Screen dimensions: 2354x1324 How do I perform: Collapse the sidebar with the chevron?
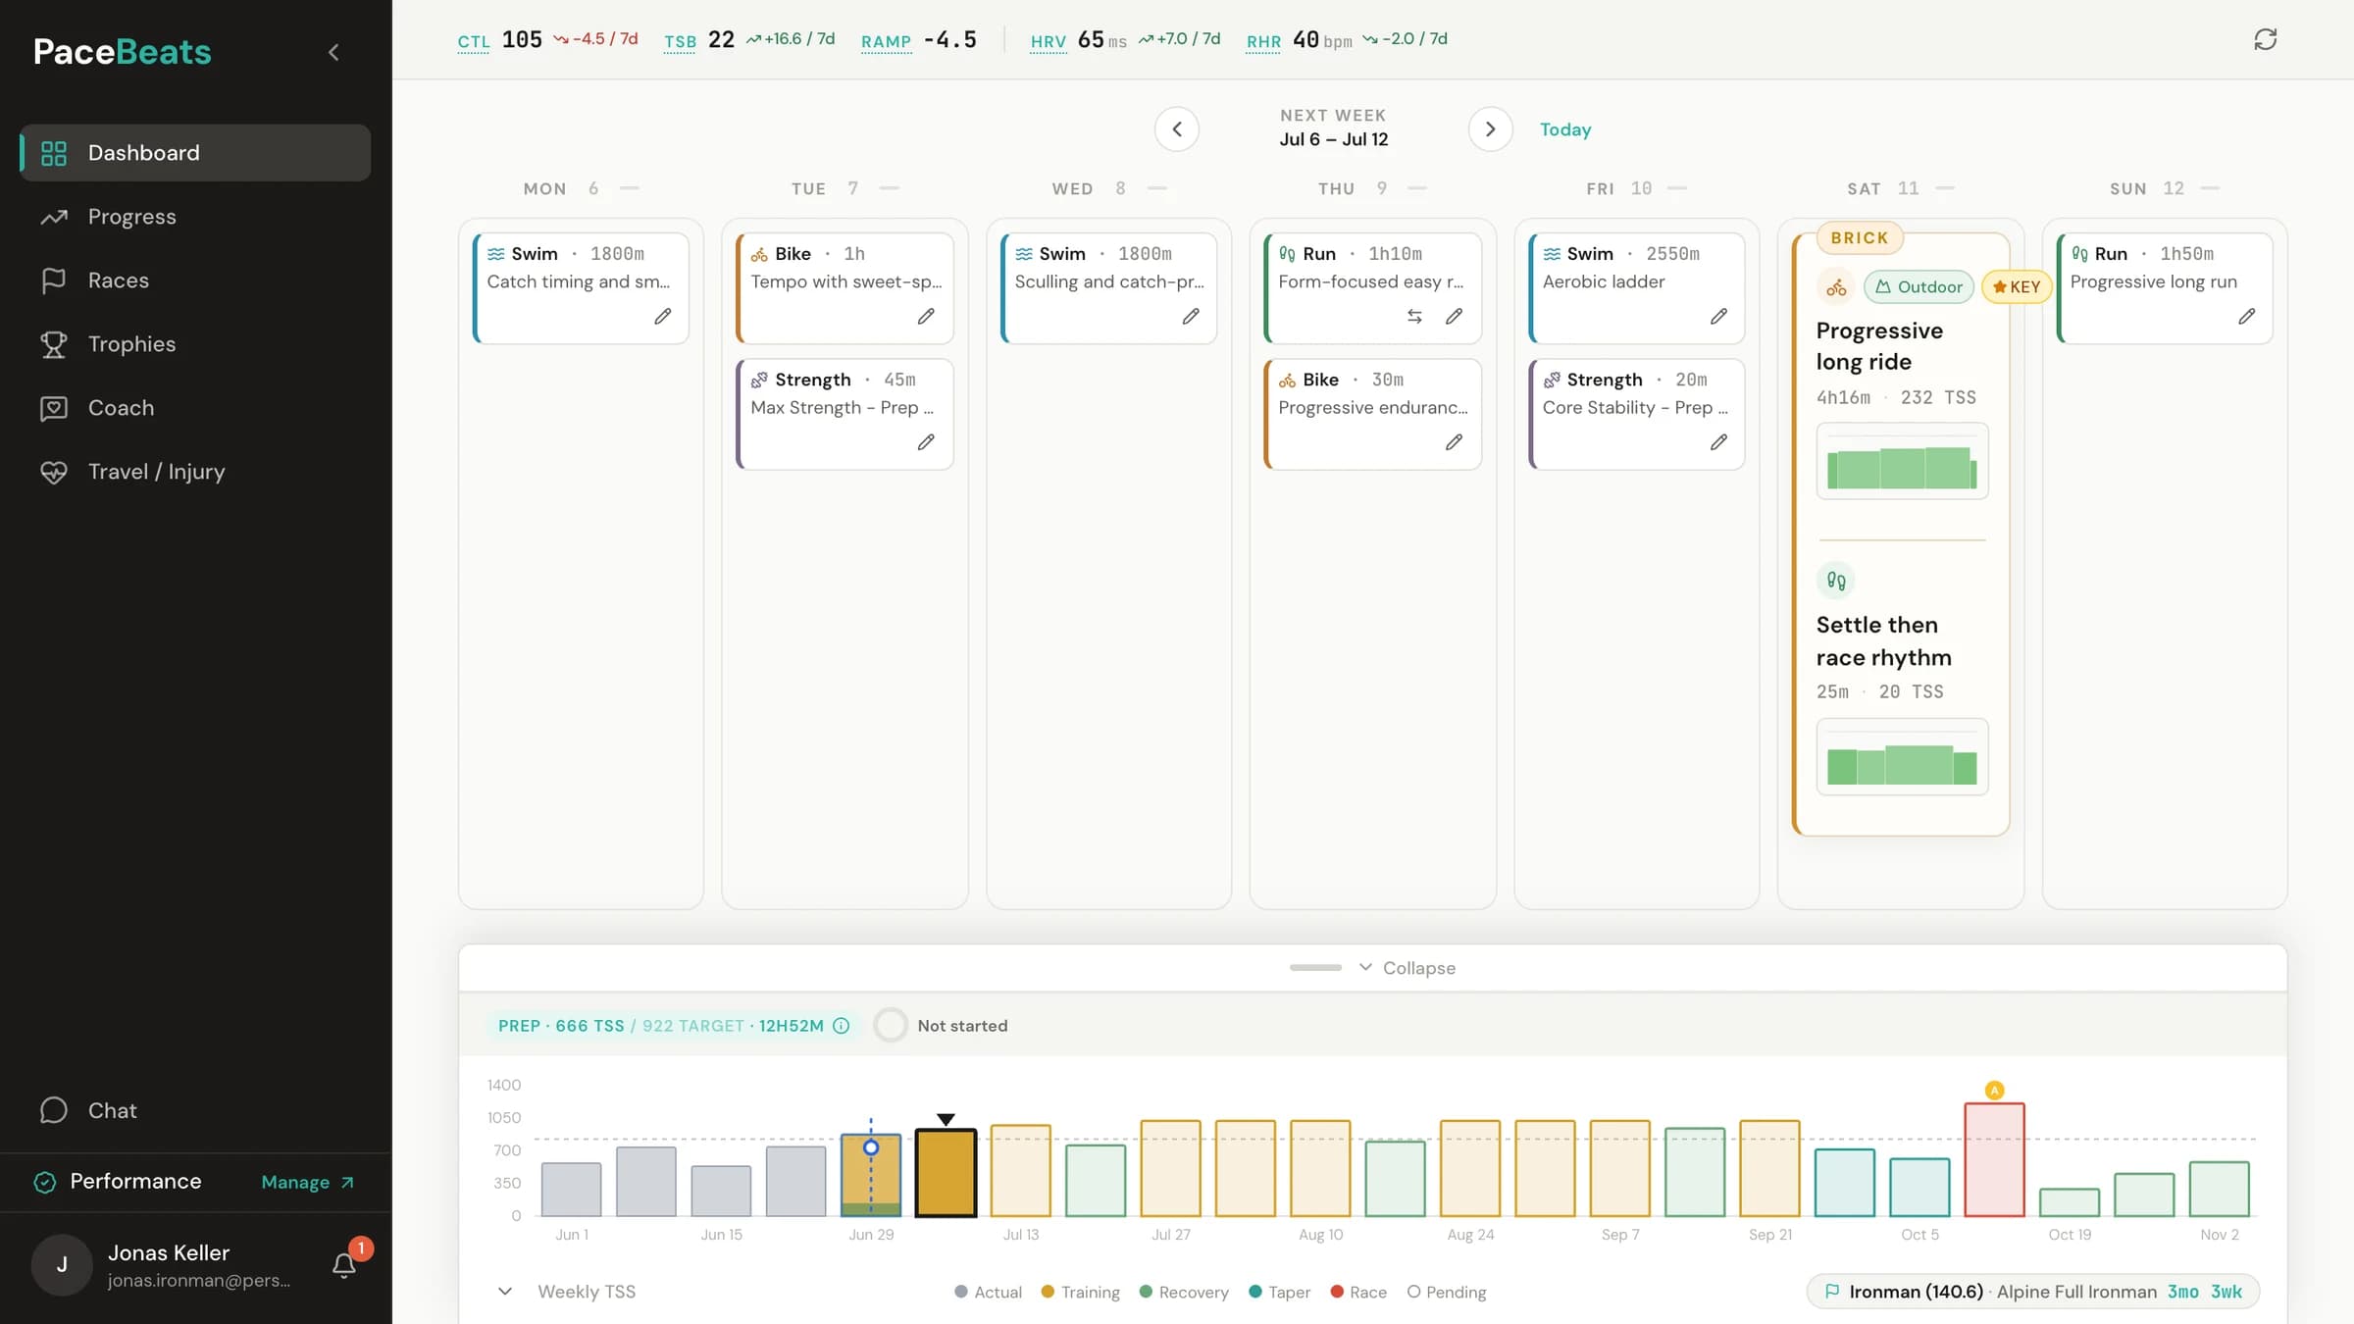(333, 52)
